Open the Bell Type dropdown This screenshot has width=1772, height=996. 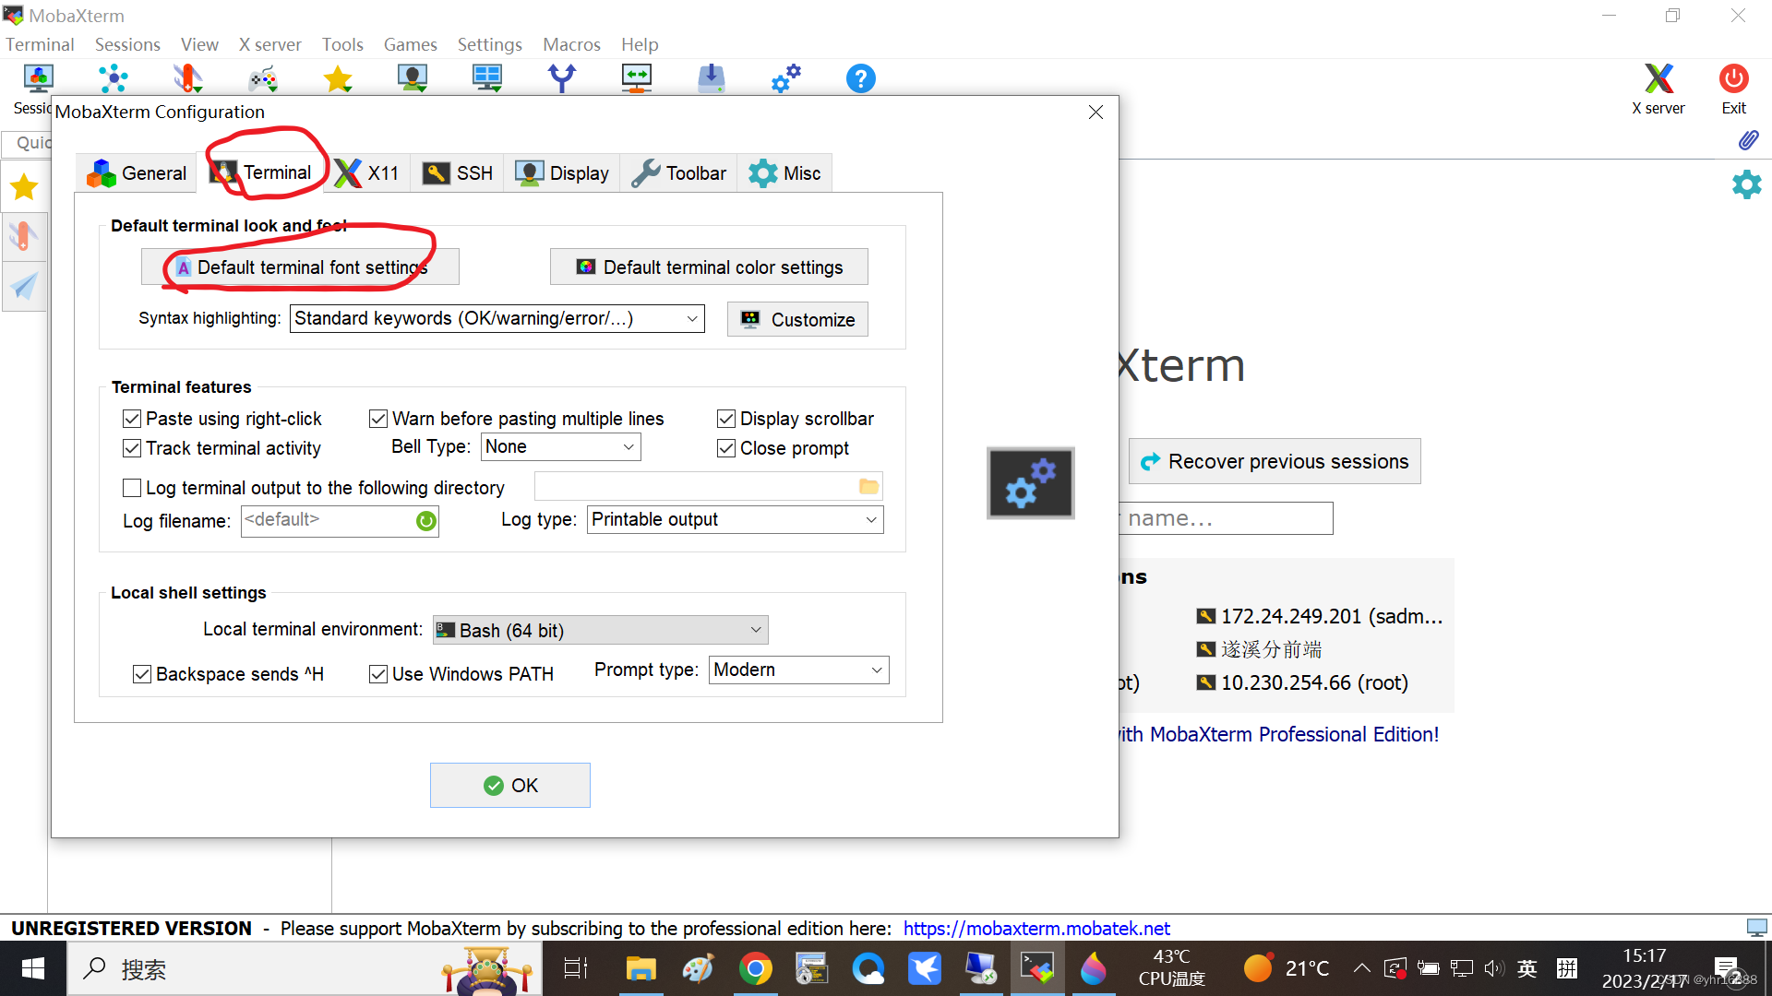560,446
